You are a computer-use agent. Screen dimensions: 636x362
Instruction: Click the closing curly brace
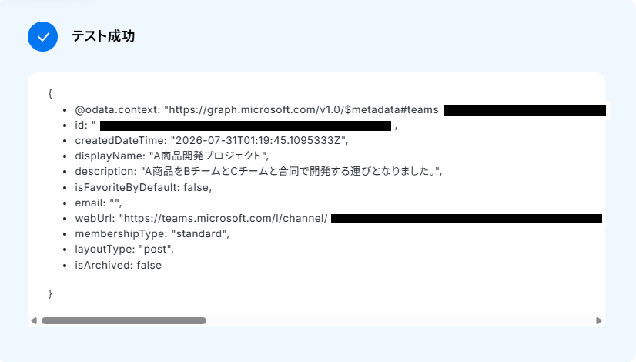[50, 293]
